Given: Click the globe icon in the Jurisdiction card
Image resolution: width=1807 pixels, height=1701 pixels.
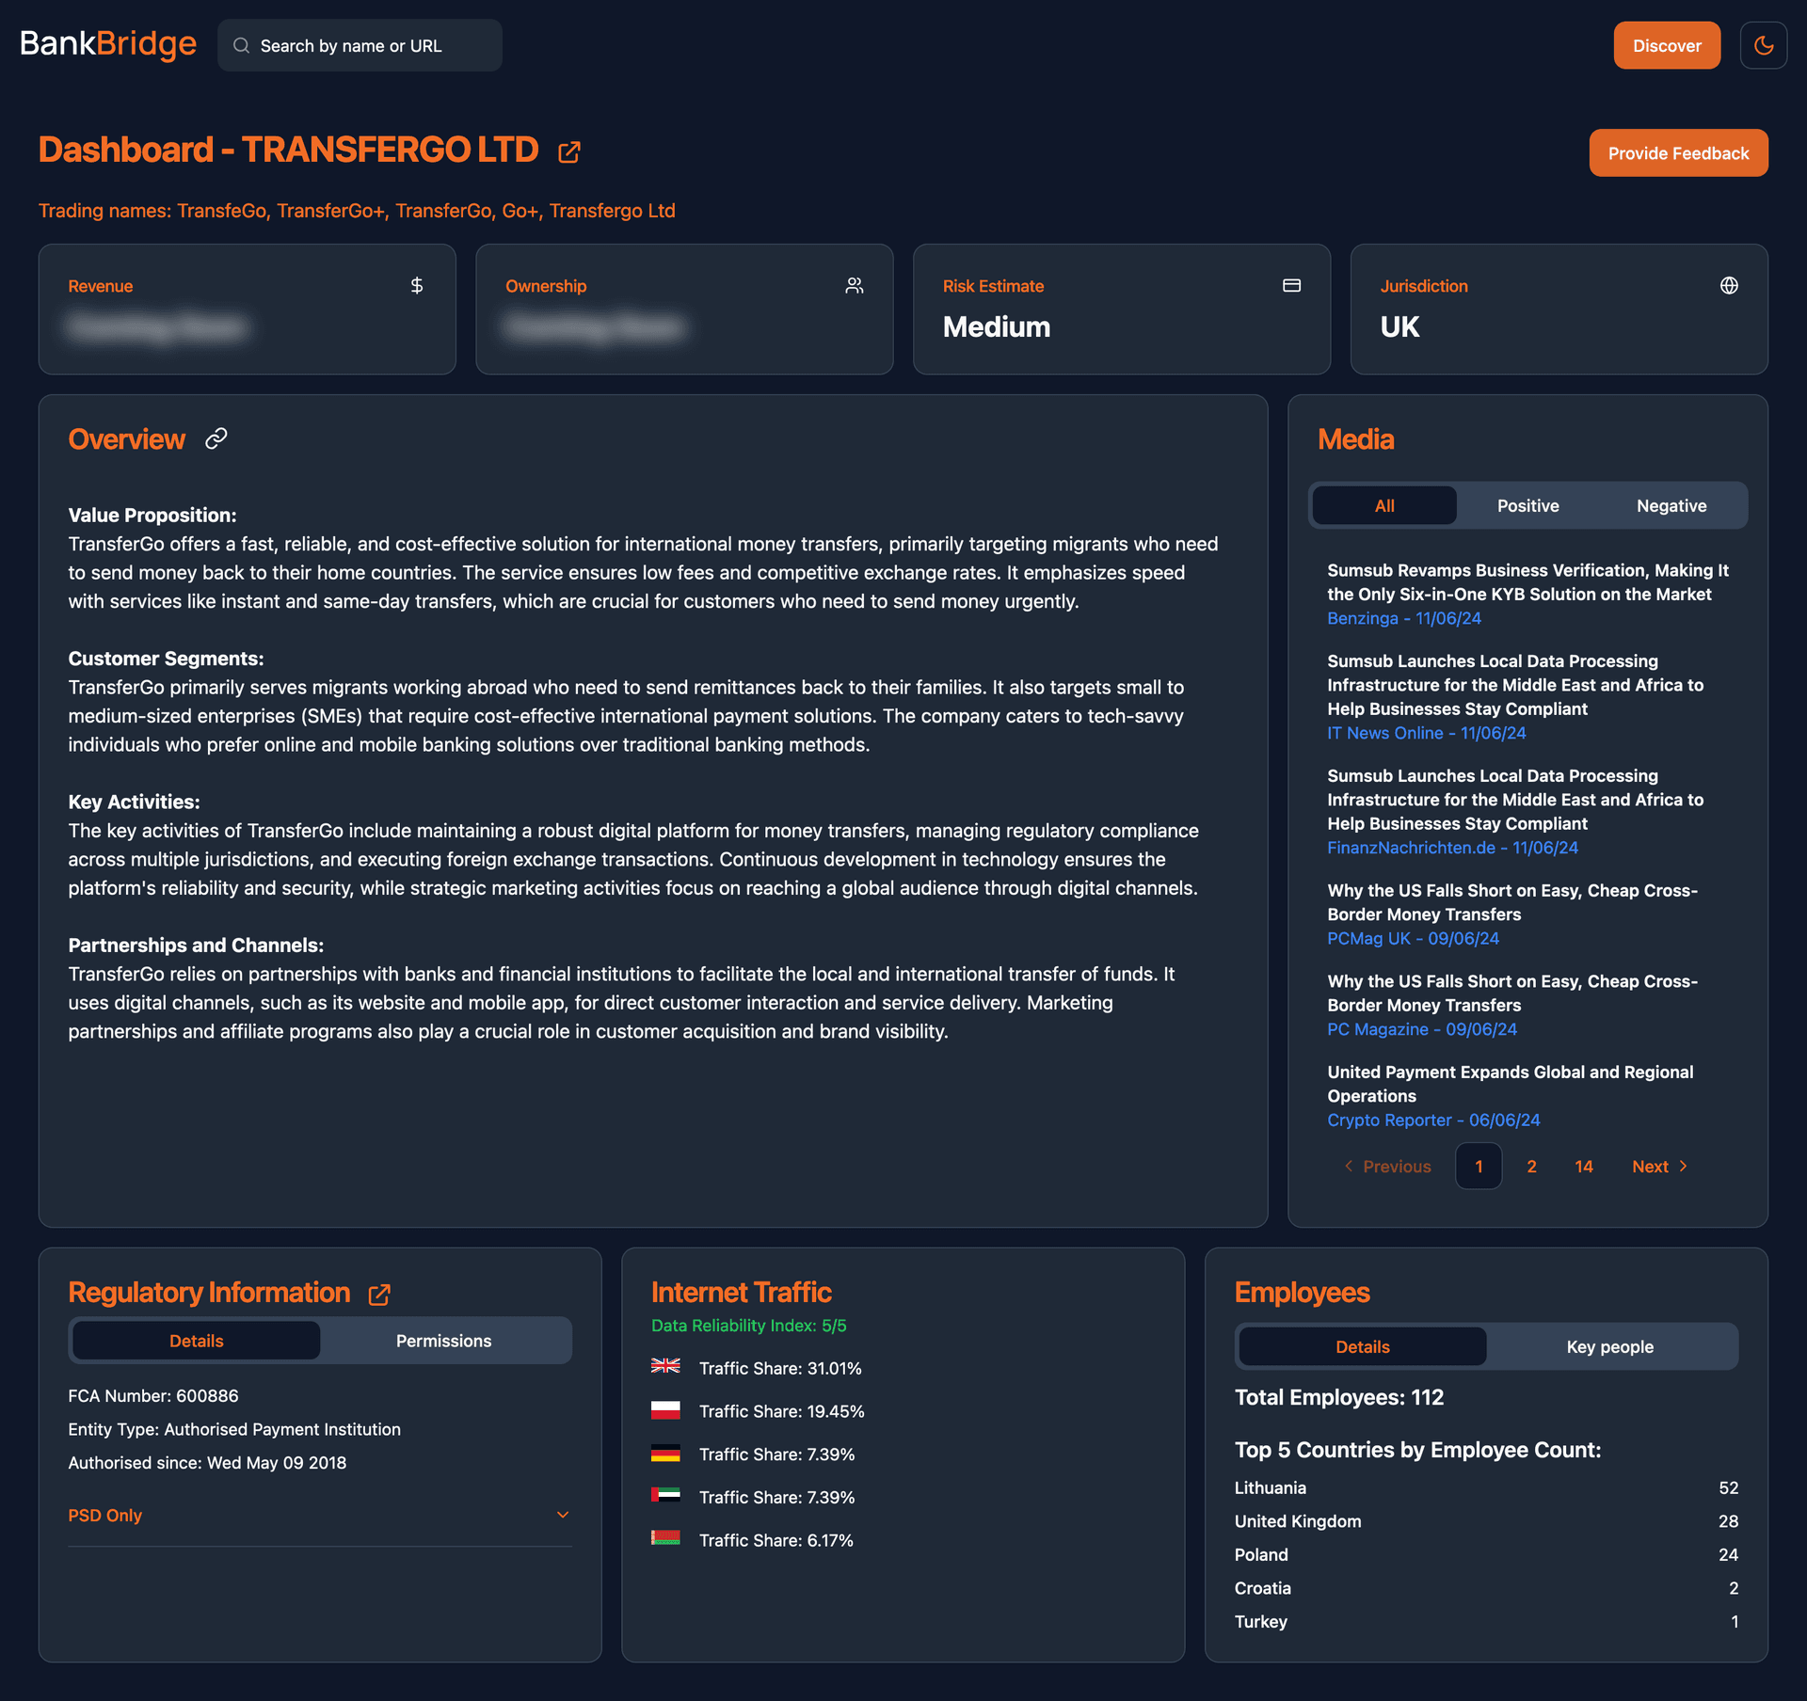Looking at the screenshot, I should coord(1729,285).
